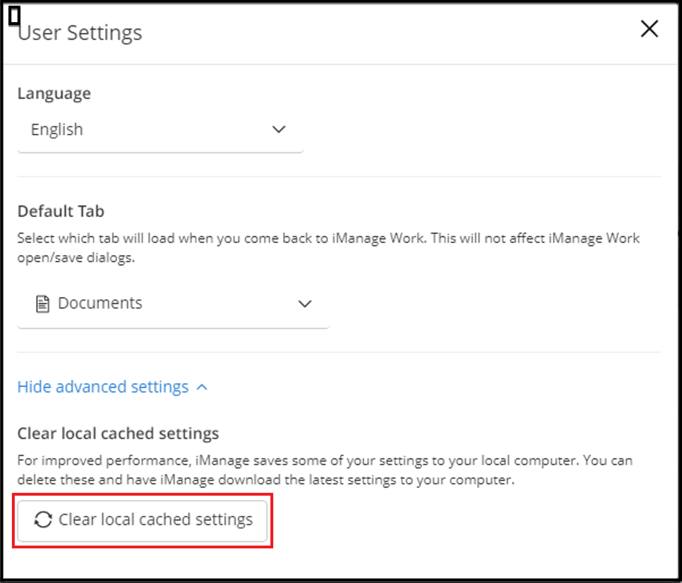Select English in the Language field
This screenshot has height=583, width=682.
pos(57,129)
